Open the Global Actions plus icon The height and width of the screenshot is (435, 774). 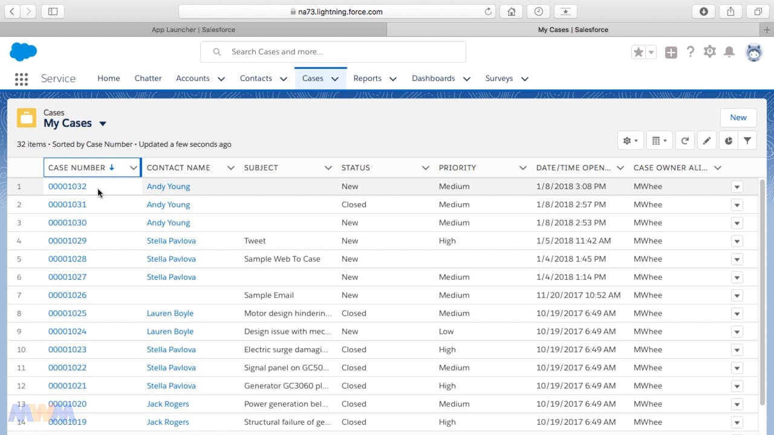tap(671, 53)
